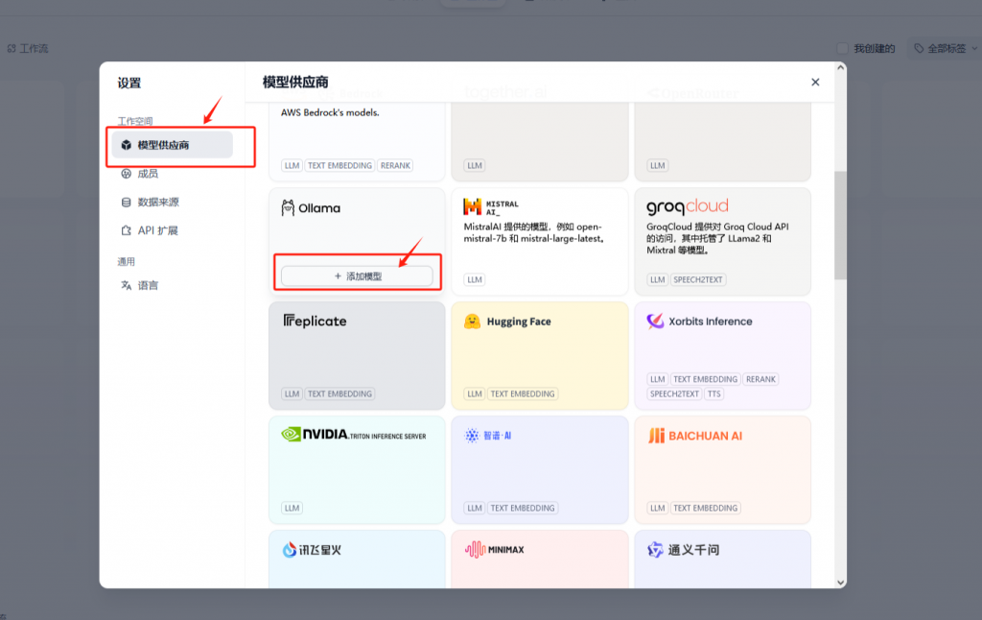Click the cube icon beside 模型供应商
This screenshot has width=982, height=620.
point(126,145)
